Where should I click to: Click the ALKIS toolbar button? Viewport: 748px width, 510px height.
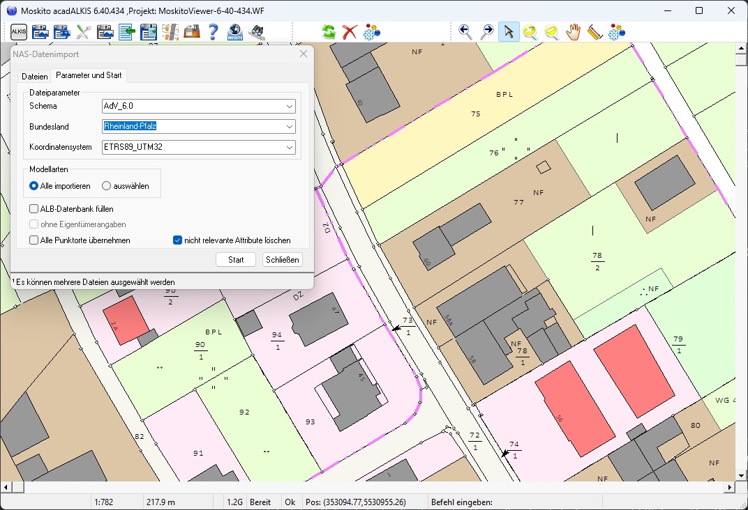19,31
